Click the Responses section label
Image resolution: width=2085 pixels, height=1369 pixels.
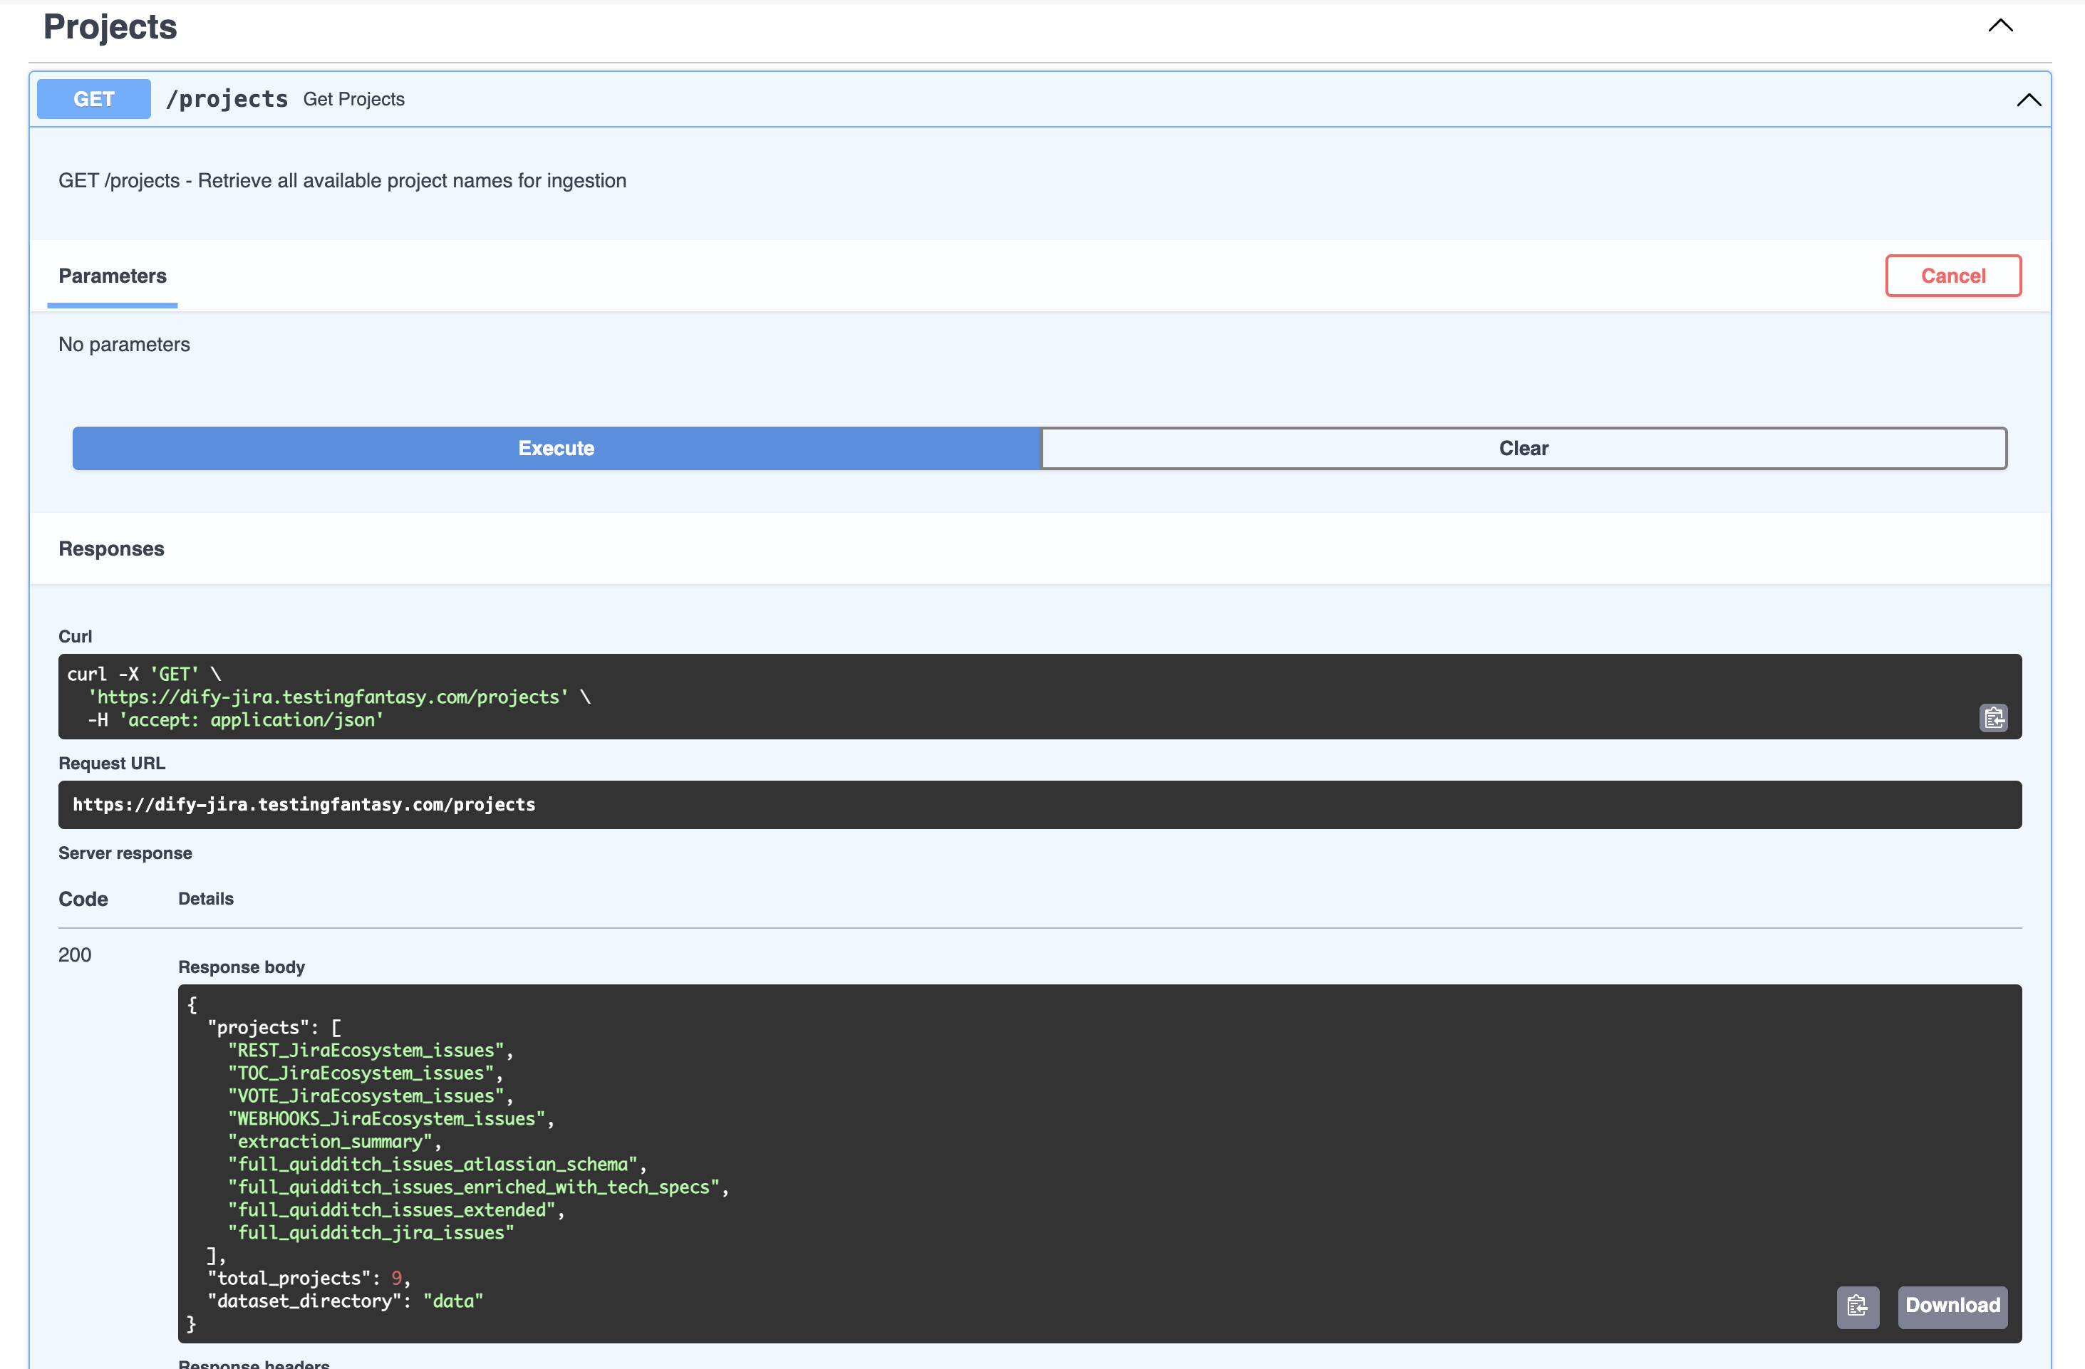click(x=111, y=548)
